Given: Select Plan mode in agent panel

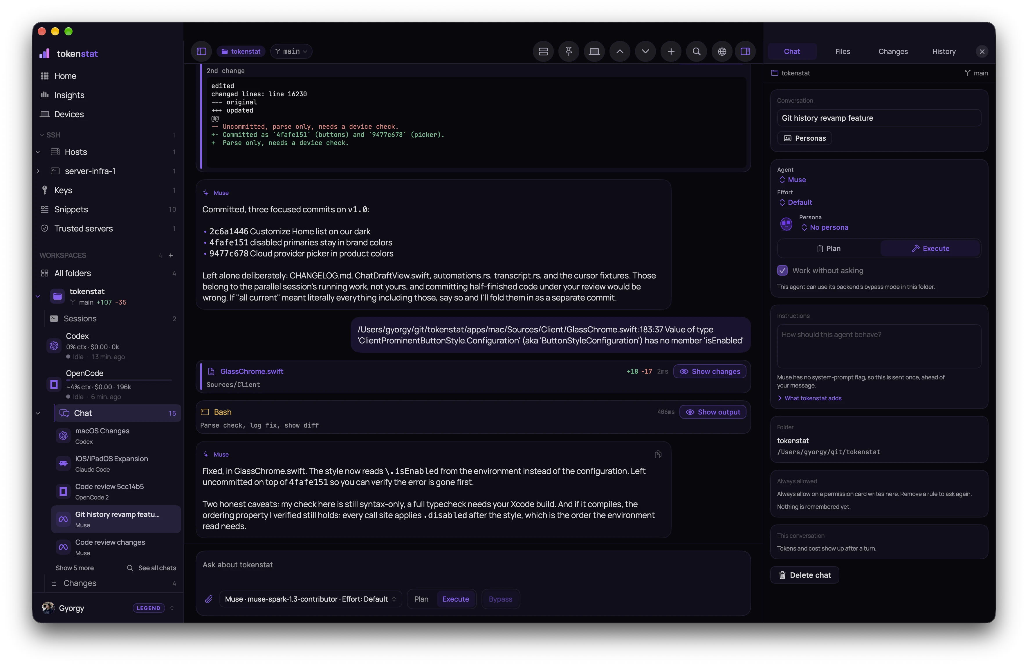Looking at the screenshot, I should 828,249.
